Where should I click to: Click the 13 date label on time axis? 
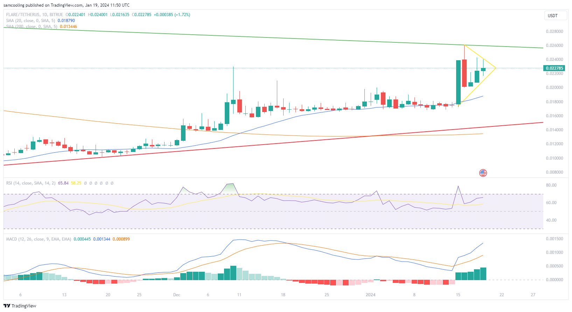(64, 295)
